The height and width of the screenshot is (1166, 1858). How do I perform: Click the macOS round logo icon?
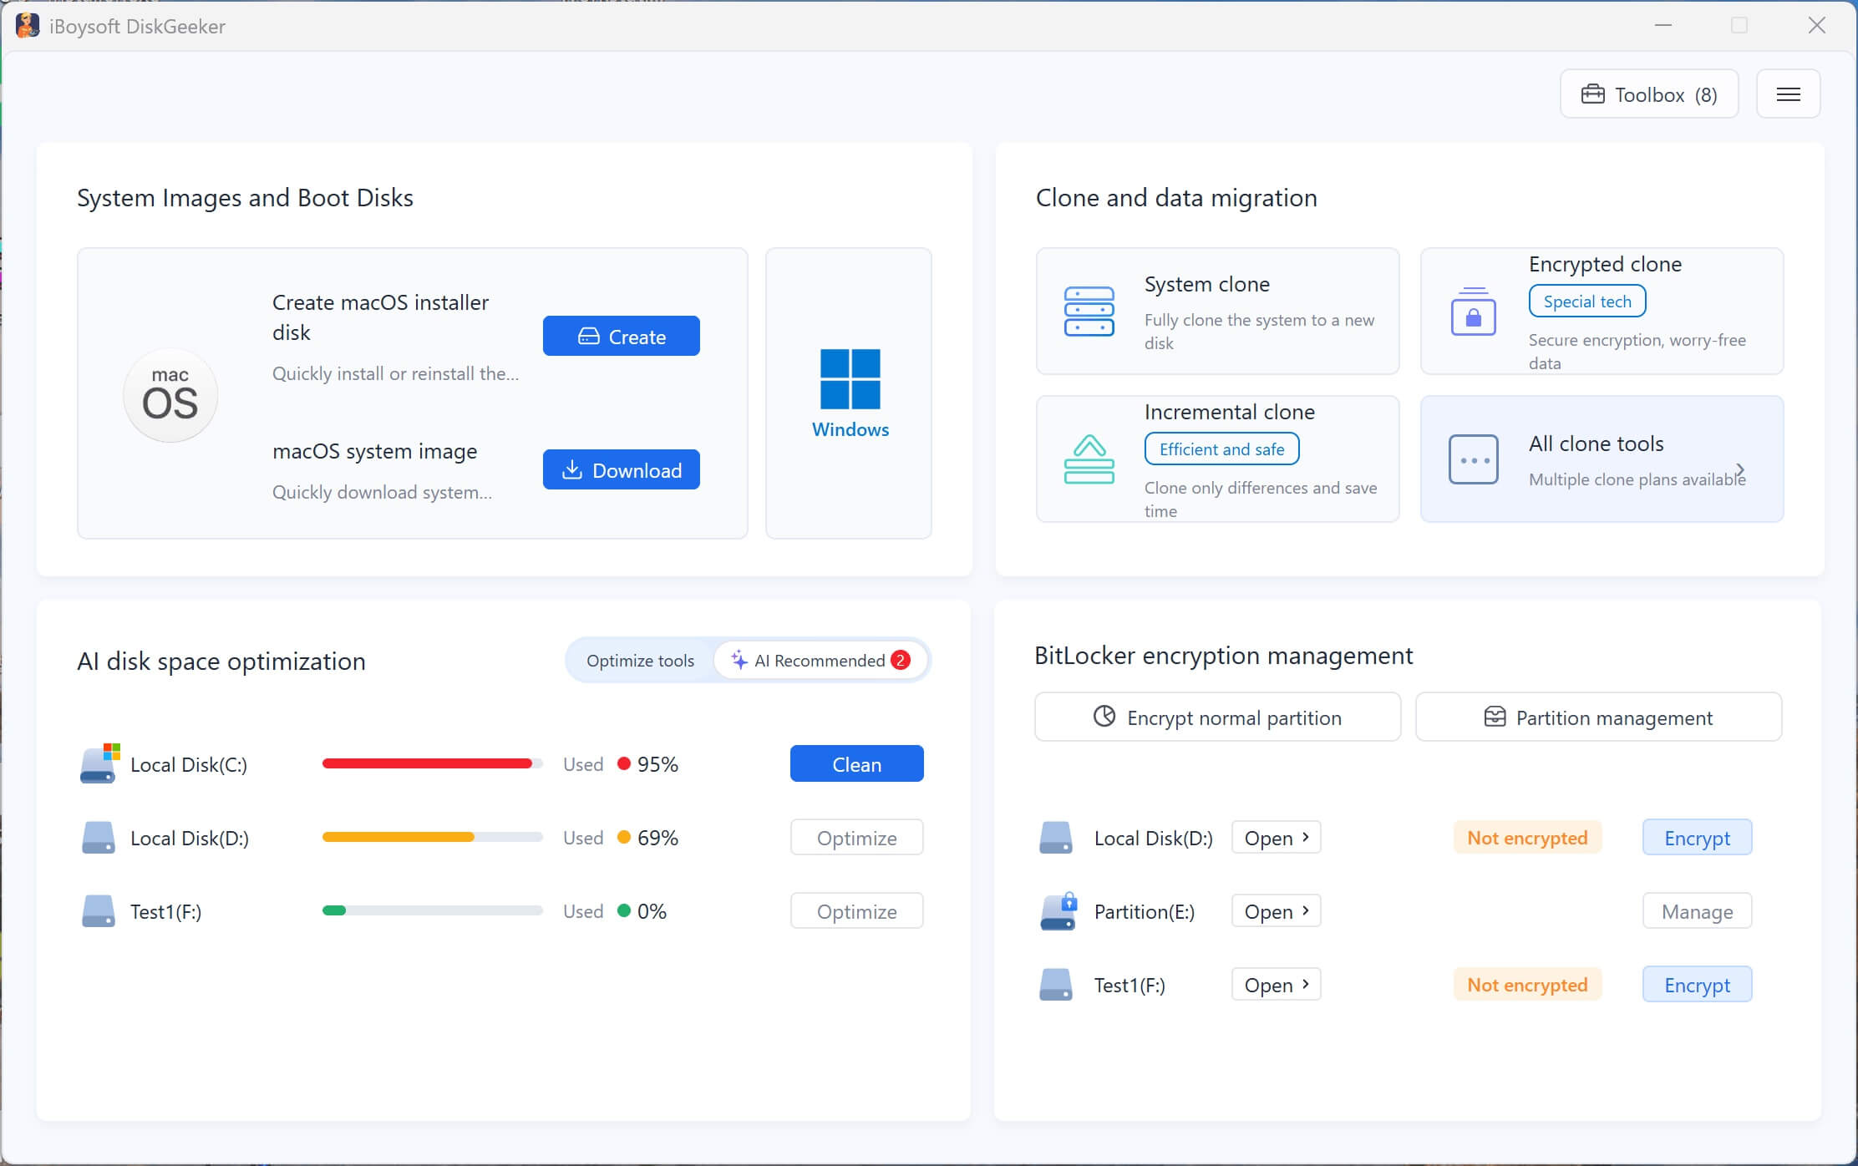click(170, 395)
